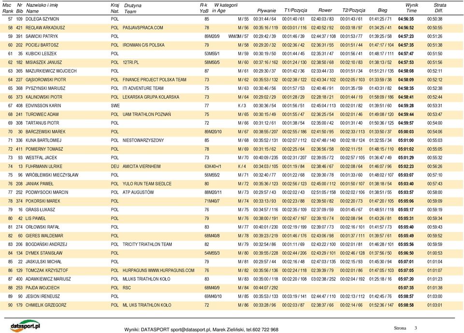Click name LIS PAWEŁ
The image size is (464, 333).
[35, 218]
